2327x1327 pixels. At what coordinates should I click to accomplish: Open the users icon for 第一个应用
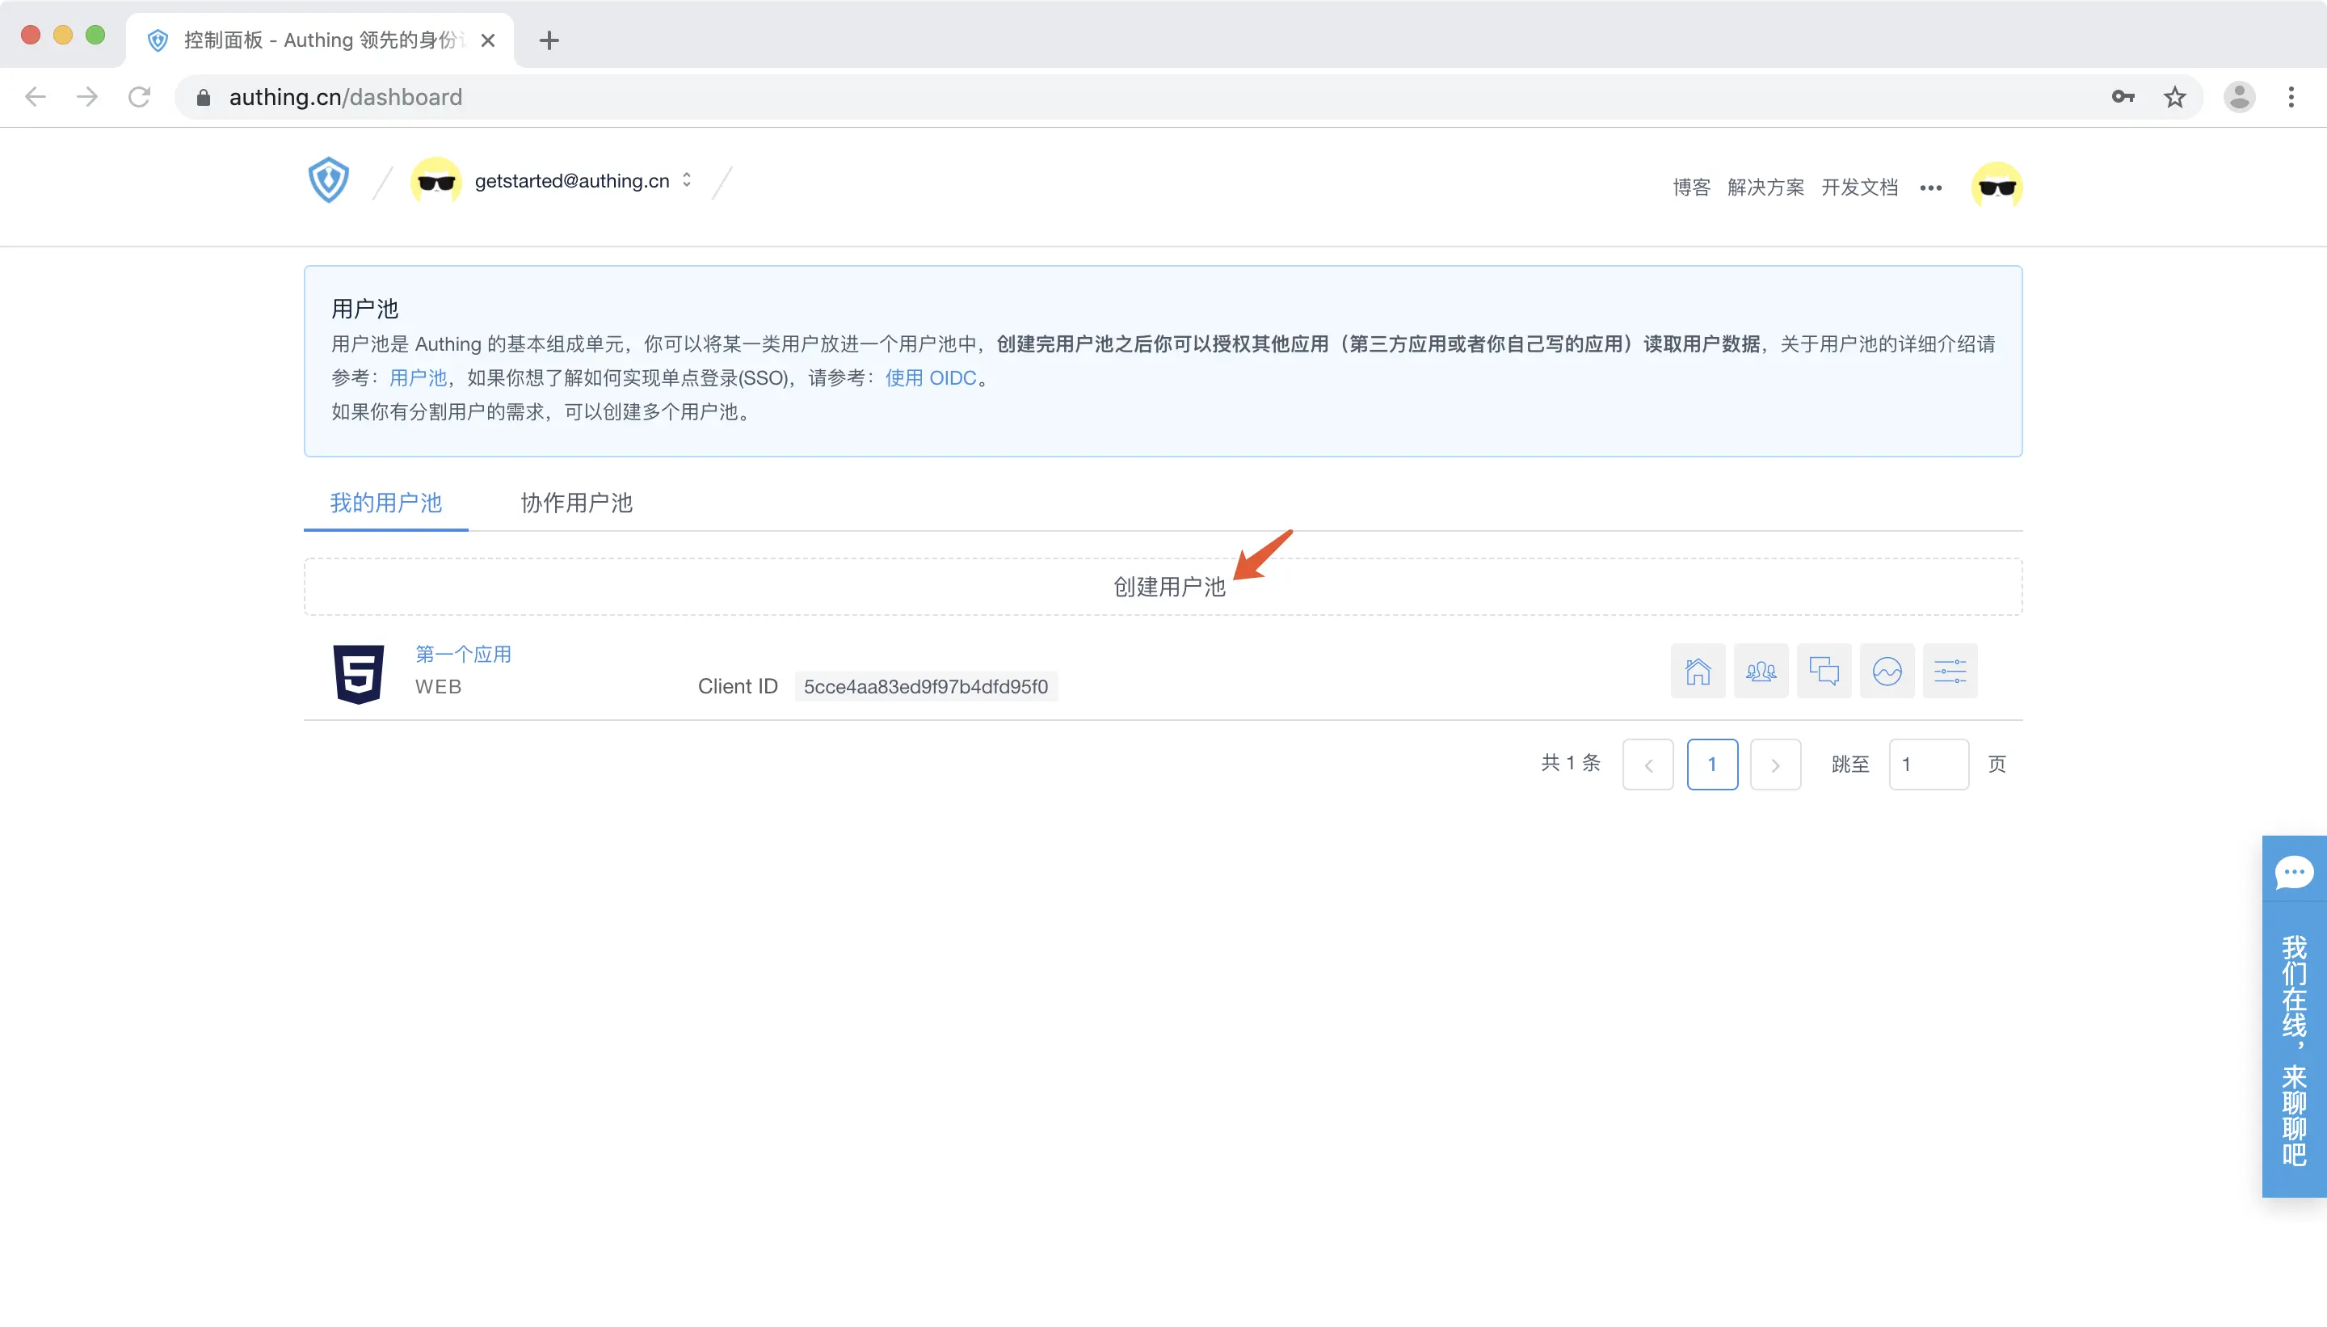point(1761,671)
